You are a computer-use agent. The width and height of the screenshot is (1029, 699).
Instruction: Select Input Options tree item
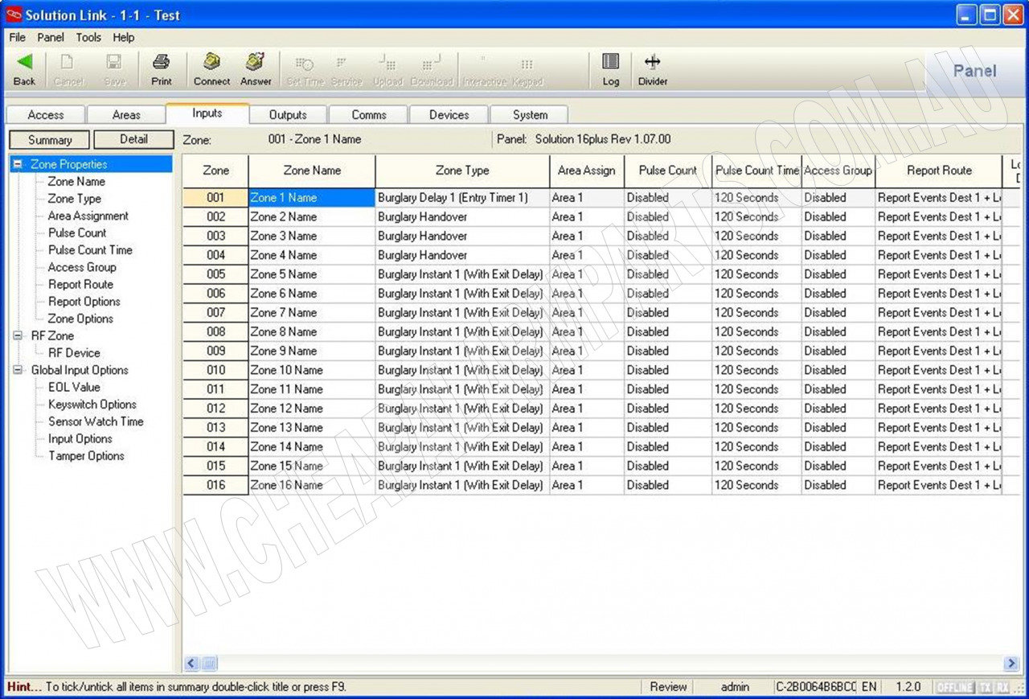tap(80, 439)
